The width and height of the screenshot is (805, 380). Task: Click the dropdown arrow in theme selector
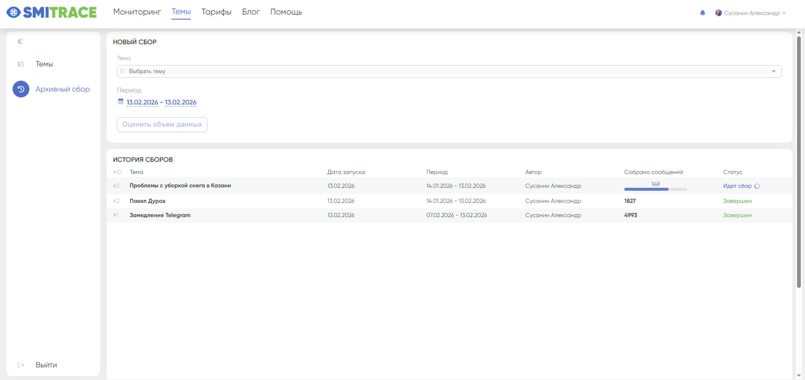(774, 72)
